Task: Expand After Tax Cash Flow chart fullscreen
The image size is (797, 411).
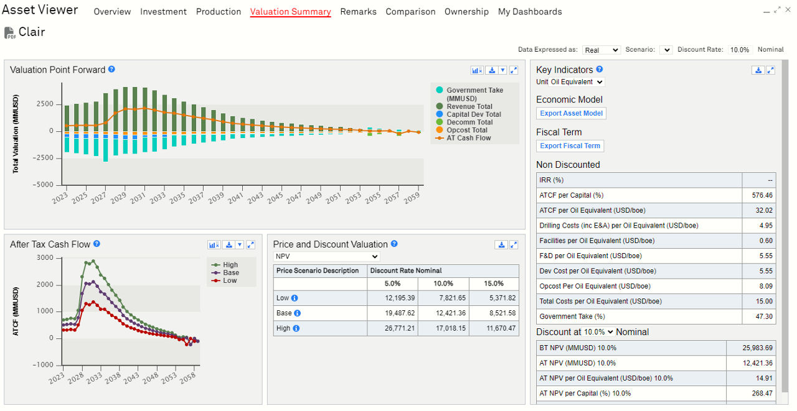Action: pos(250,245)
